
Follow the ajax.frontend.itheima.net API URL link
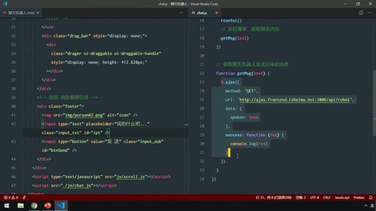(294, 100)
